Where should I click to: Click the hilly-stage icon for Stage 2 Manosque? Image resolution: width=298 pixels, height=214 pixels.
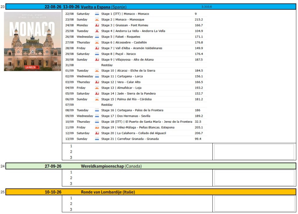tap(97, 19)
